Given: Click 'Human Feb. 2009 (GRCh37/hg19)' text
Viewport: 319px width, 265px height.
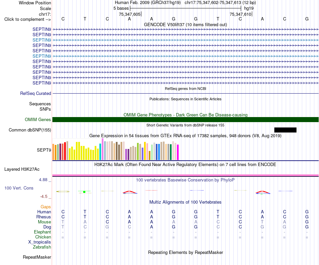Looking at the screenshot, I should point(148,3).
